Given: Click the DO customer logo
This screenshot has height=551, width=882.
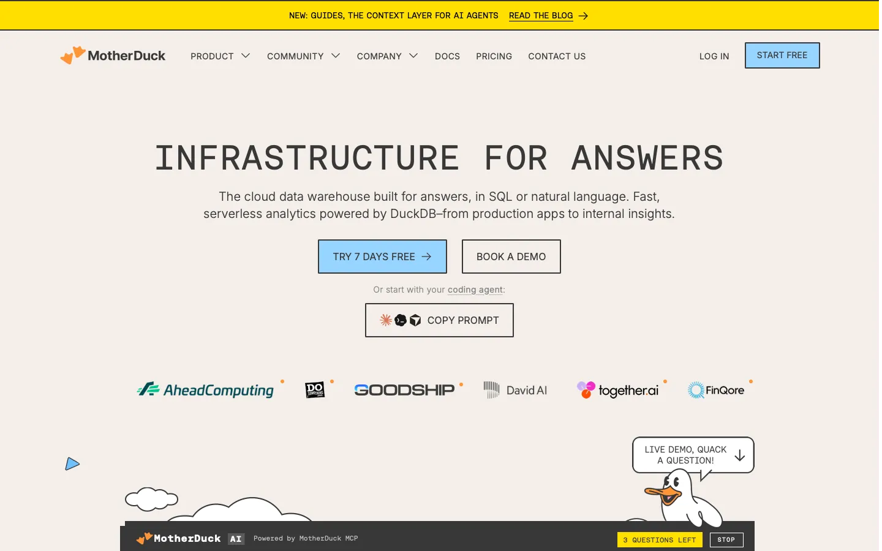Looking at the screenshot, I should [315, 390].
